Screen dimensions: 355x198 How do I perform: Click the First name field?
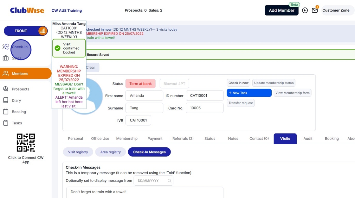tap(144, 96)
